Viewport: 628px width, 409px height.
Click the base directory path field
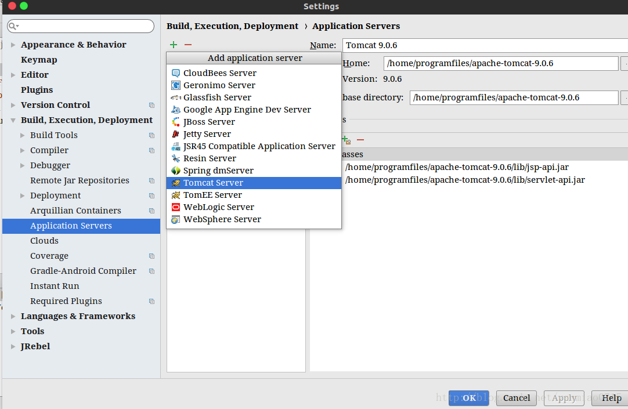[x=514, y=97]
